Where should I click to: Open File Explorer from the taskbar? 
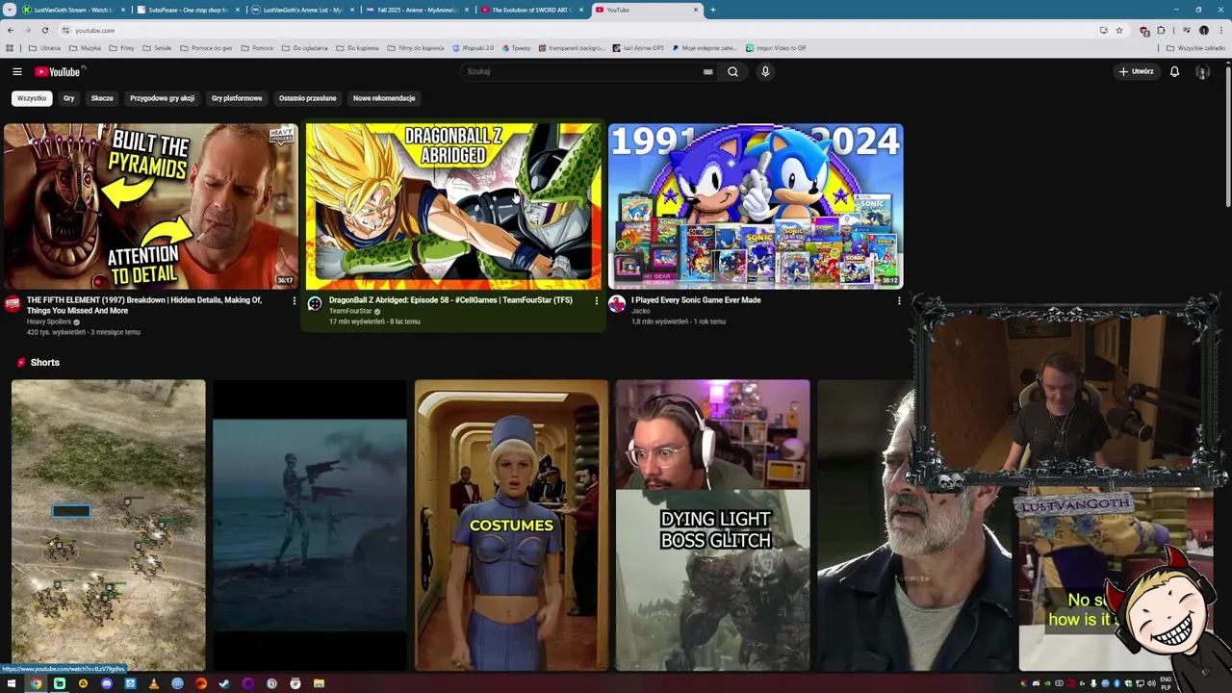click(319, 683)
